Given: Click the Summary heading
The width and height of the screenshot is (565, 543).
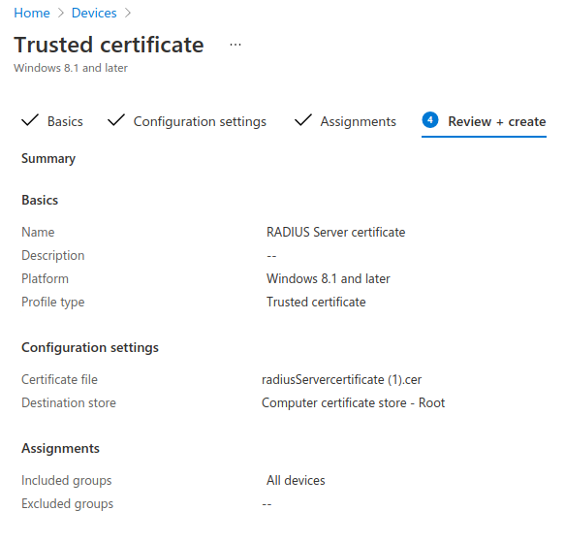Looking at the screenshot, I should (48, 159).
